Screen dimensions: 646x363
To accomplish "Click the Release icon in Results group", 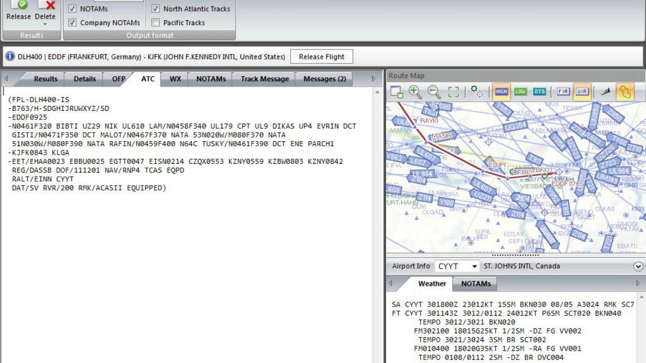I will (18, 5).
